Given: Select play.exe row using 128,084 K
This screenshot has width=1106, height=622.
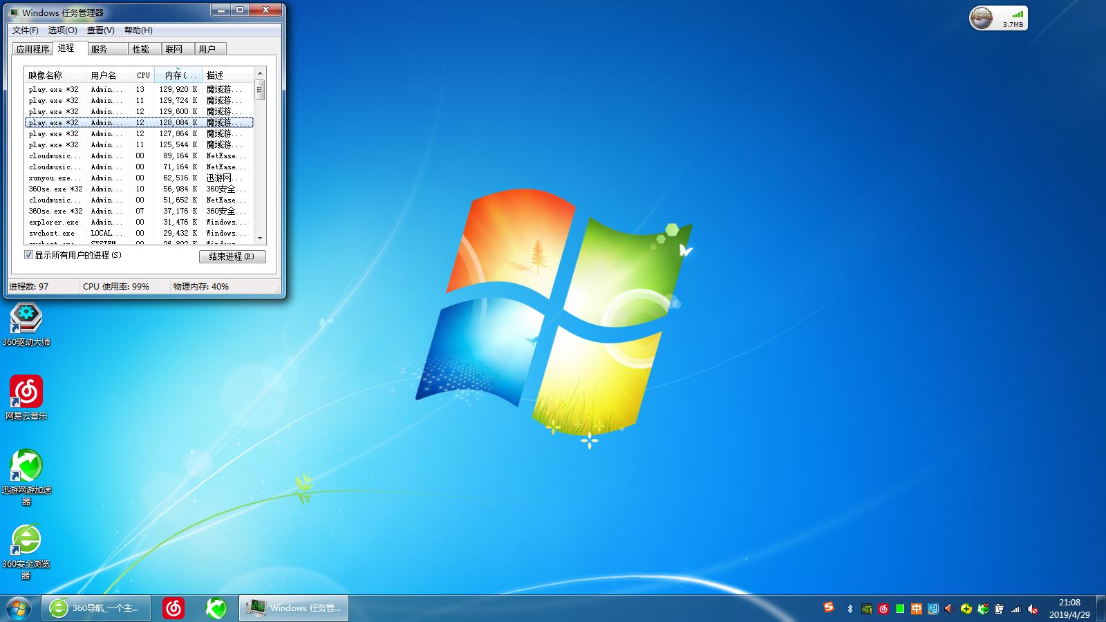Looking at the screenshot, I should tap(139, 122).
